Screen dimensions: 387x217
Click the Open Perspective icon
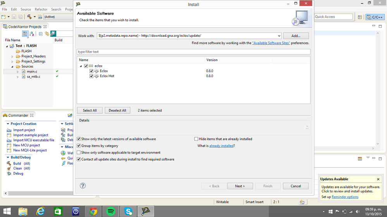[360, 17]
